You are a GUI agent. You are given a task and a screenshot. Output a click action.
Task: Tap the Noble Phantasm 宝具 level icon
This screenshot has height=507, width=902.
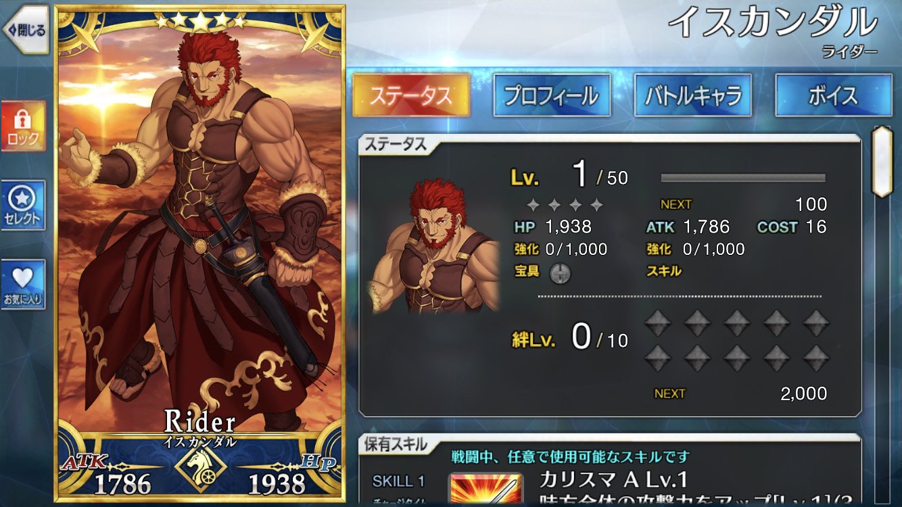pyautogui.click(x=561, y=272)
